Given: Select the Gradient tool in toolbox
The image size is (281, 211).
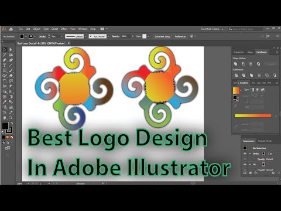Looking at the screenshot, I should point(11,97).
